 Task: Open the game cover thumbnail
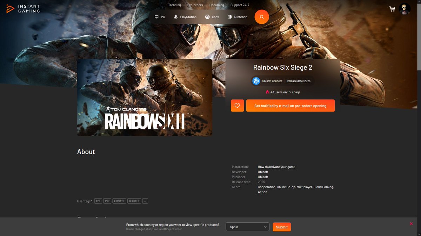pyautogui.click(x=145, y=97)
